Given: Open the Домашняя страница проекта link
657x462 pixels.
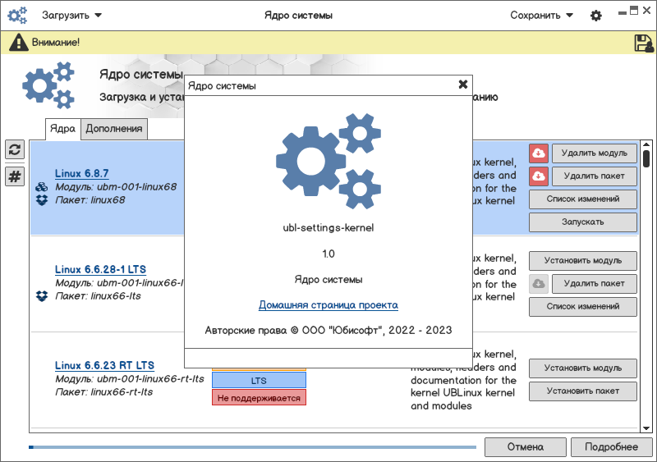Looking at the screenshot, I should pos(328,305).
